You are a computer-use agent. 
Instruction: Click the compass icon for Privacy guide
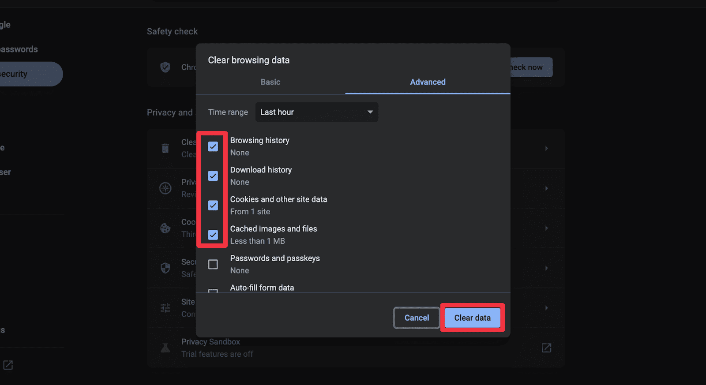(165, 188)
